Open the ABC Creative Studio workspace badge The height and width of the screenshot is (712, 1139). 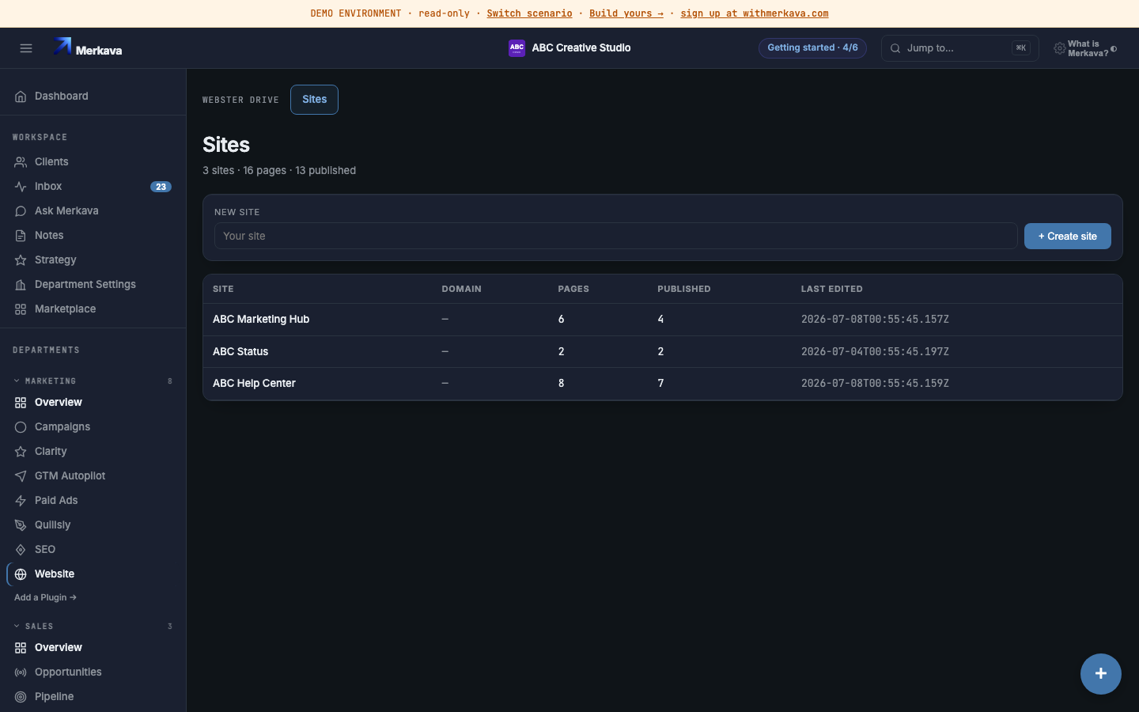click(569, 48)
